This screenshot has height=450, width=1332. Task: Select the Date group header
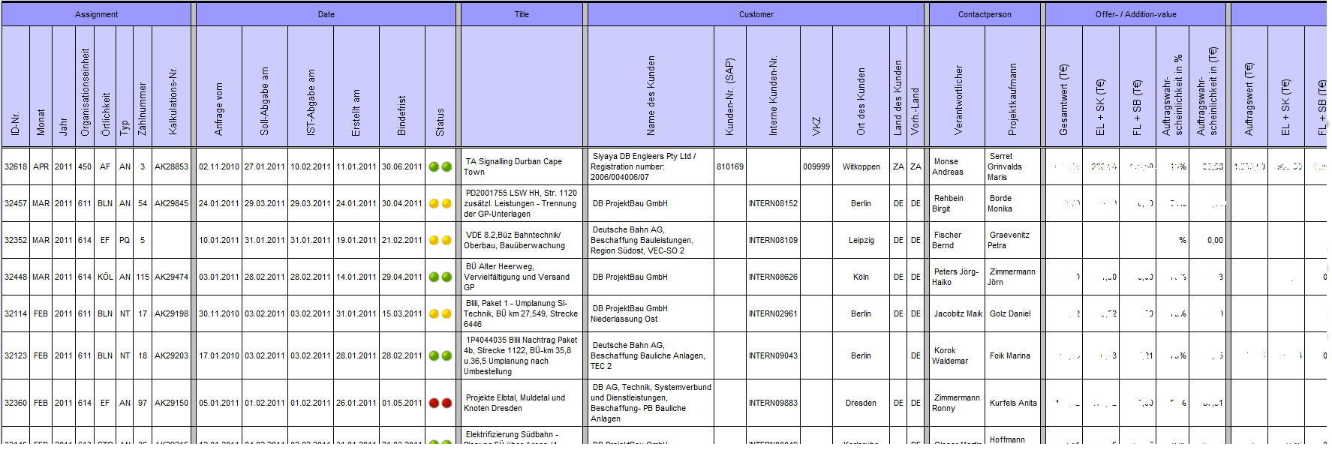tap(326, 14)
